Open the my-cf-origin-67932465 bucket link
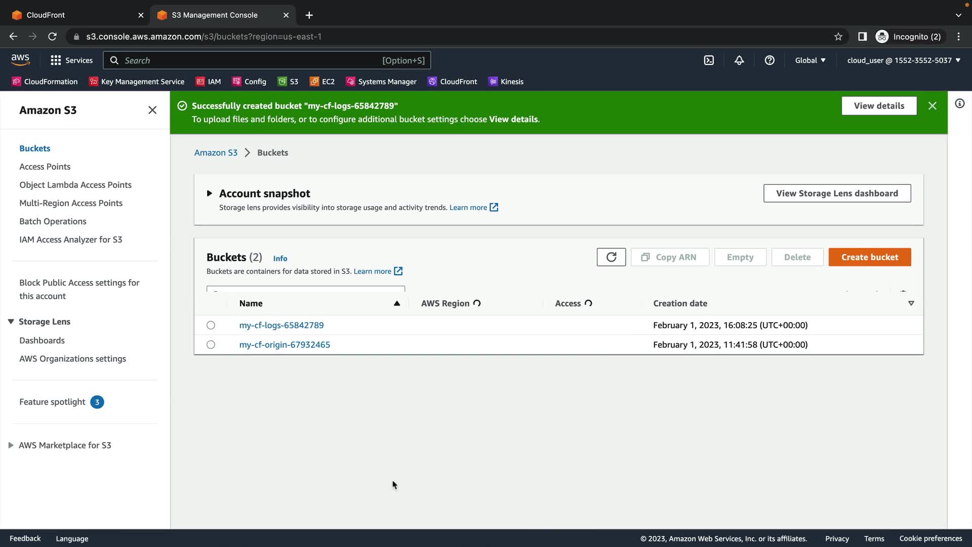Screen dimensions: 972x547 click(x=285, y=344)
